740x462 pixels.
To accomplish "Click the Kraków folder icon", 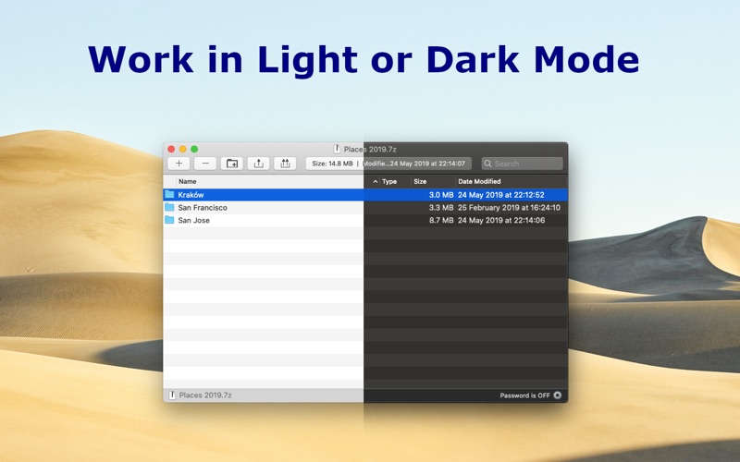I will (169, 194).
